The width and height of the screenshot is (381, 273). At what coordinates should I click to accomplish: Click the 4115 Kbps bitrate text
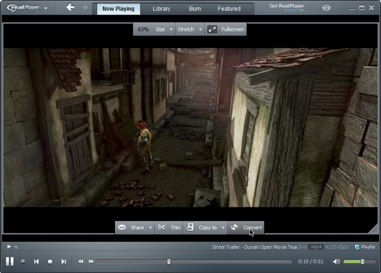point(336,247)
